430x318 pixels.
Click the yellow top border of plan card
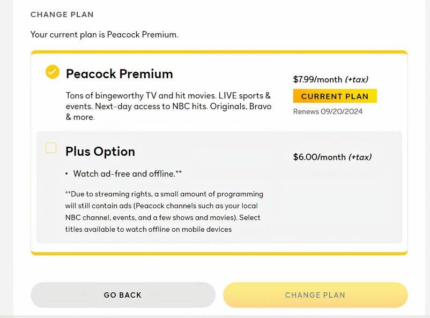[220, 50]
